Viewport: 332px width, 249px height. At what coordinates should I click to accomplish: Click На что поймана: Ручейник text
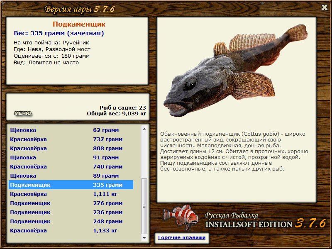click(51, 42)
